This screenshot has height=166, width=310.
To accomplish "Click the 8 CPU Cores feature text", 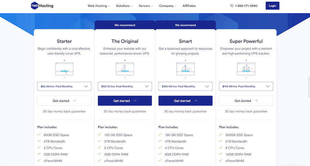I will [x=235, y=148].
